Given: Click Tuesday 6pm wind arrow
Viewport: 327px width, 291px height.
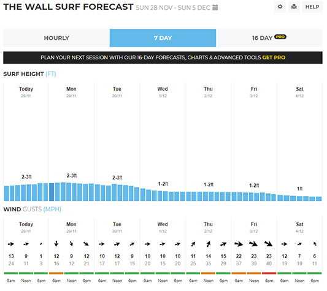Looking at the screenshot, I should pyautogui.click(x=132, y=244).
